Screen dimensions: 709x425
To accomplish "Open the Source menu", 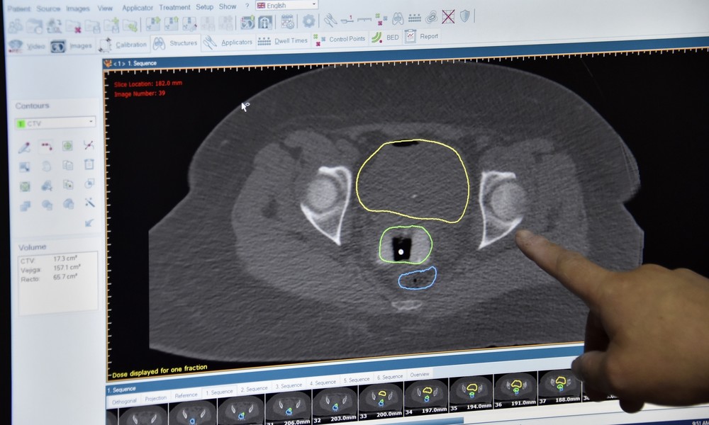I will pos(48,8).
